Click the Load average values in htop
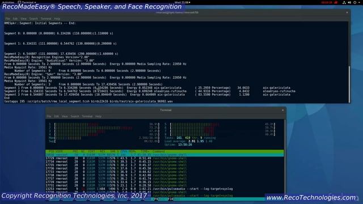Viewport: 363px width, 204px height. [200, 141]
